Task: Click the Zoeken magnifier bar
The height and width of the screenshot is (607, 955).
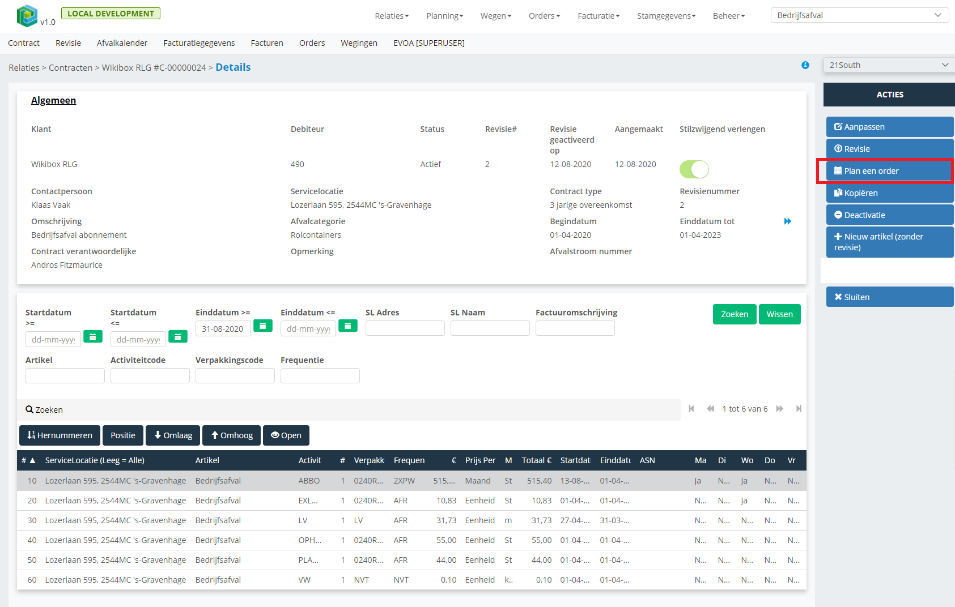Action: (x=349, y=410)
